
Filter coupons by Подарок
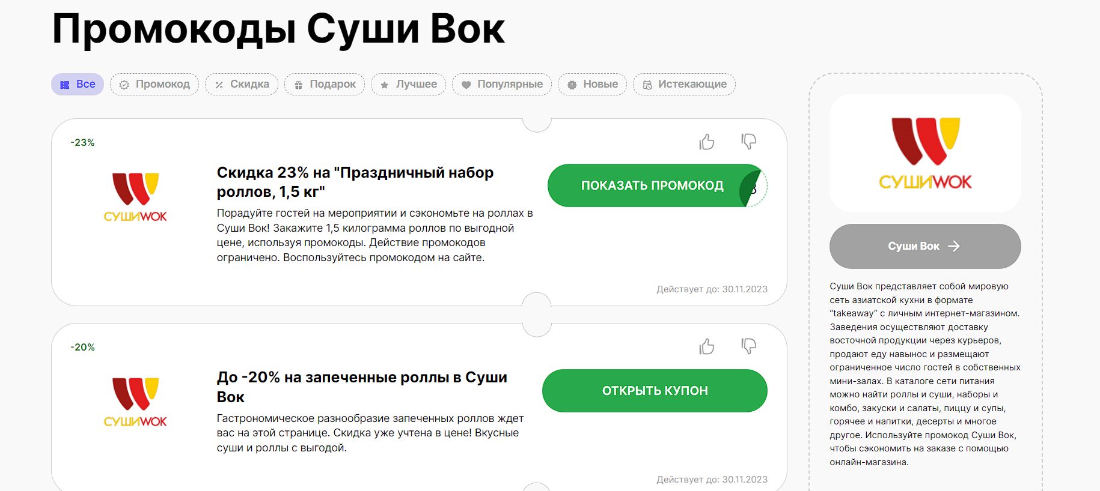tap(325, 84)
